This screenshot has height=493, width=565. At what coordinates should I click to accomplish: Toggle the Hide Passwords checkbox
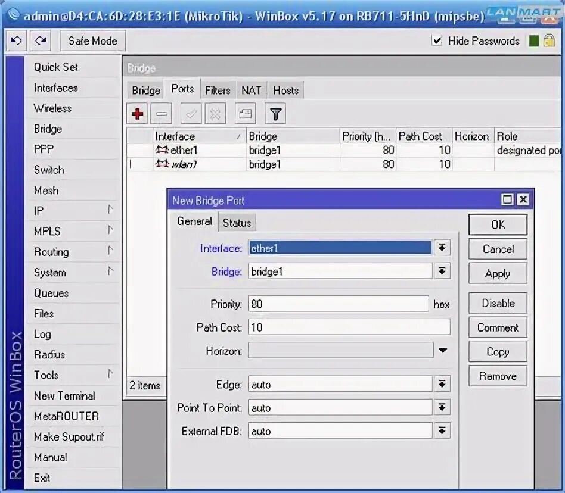tap(437, 40)
